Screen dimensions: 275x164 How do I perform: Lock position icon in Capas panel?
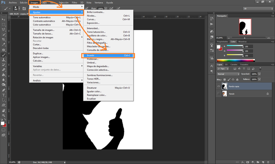click(x=233, y=79)
